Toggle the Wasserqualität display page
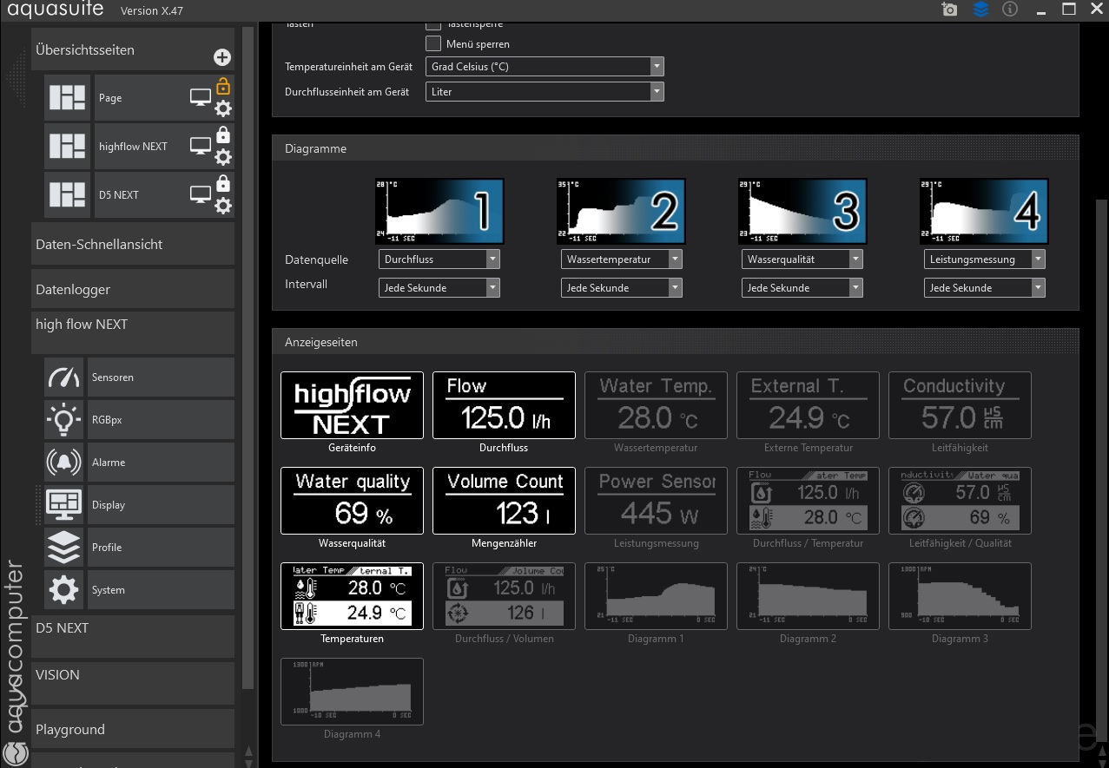 (353, 501)
